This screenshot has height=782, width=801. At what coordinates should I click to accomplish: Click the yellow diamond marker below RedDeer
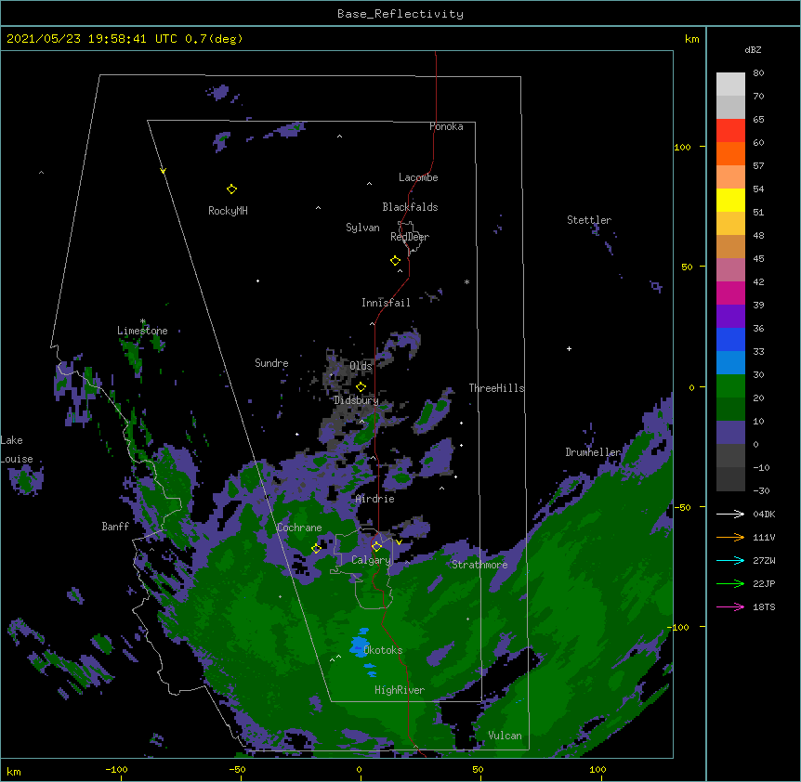click(x=395, y=261)
